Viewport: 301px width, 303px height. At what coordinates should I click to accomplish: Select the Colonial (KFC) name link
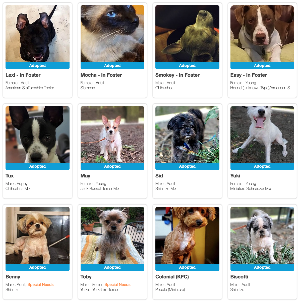pos(172,277)
